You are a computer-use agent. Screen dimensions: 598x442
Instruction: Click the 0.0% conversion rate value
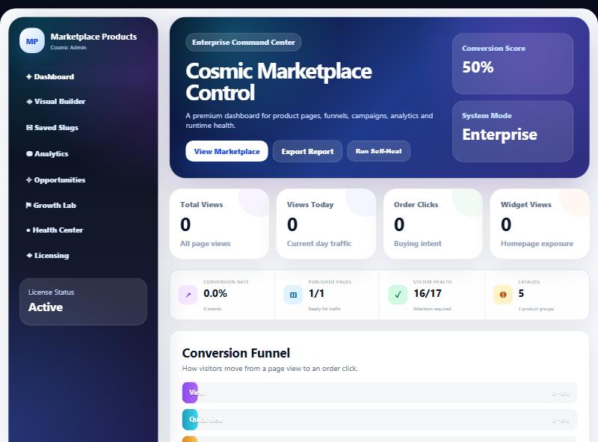tap(215, 293)
